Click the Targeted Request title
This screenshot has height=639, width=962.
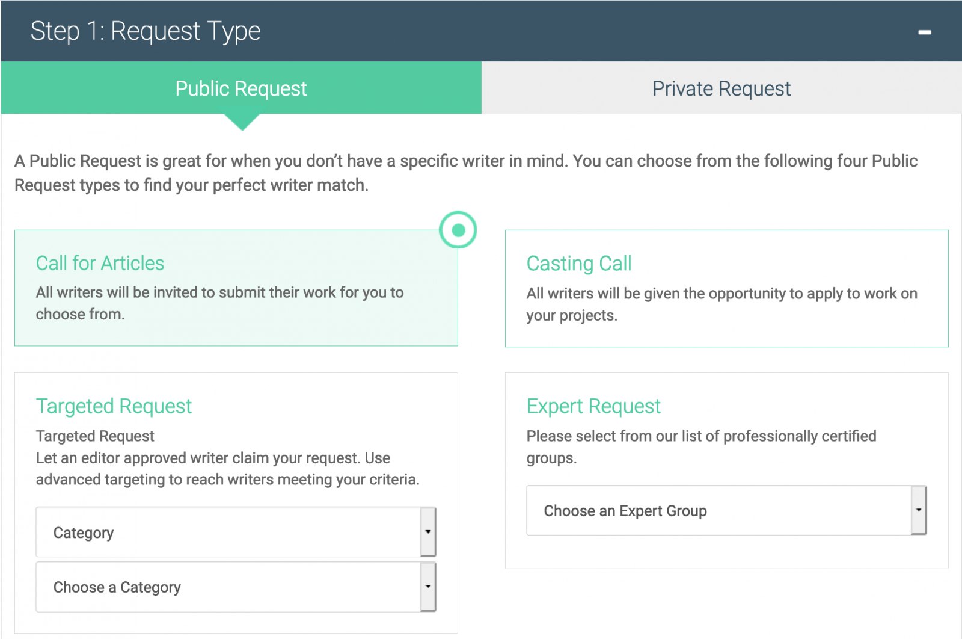pos(114,406)
